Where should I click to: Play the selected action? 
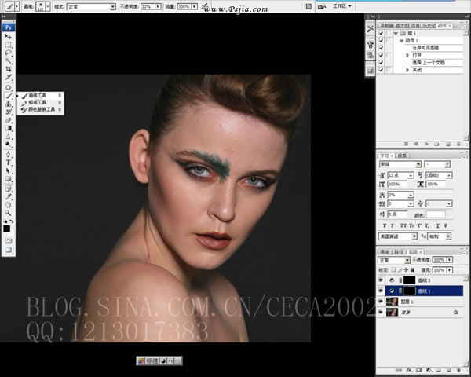pos(426,144)
